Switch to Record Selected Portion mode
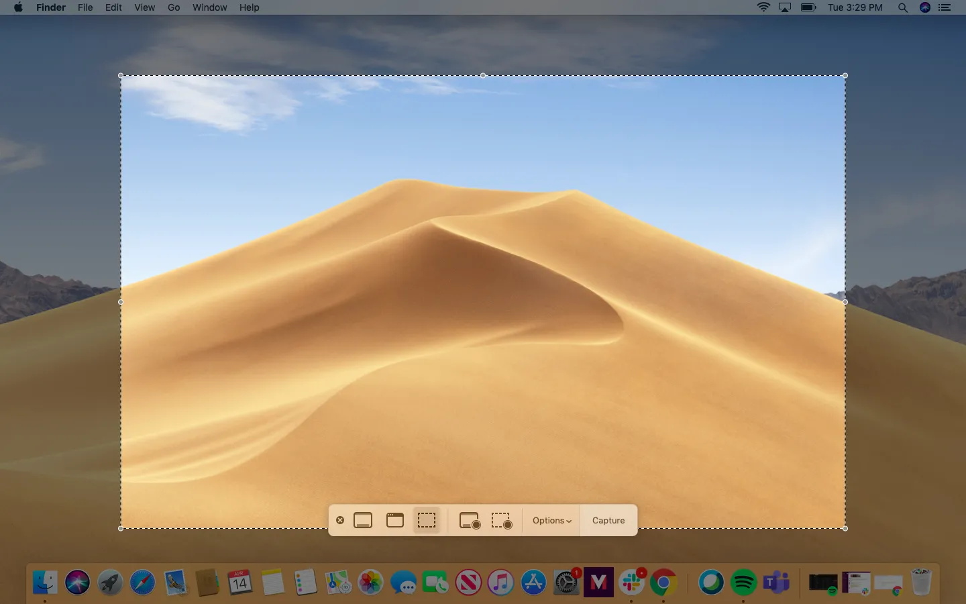Image resolution: width=966 pixels, height=604 pixels. [x=502, y=520]
